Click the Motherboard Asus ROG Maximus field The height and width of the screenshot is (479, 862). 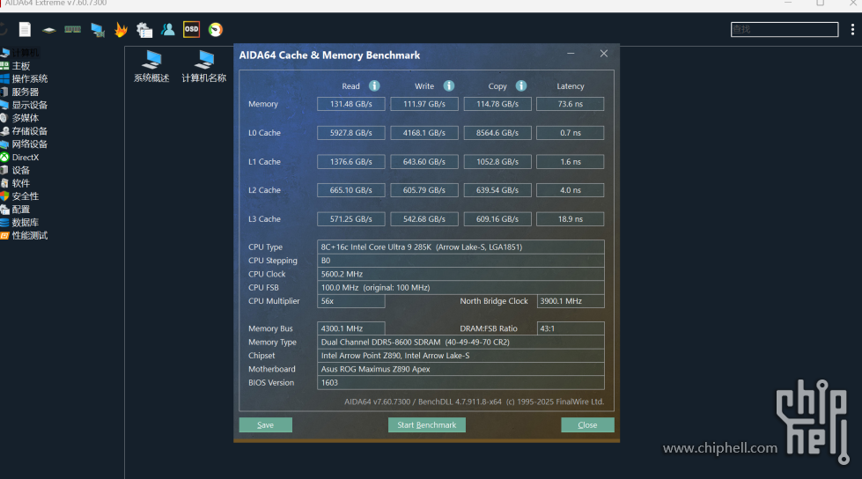pos(460,369)
